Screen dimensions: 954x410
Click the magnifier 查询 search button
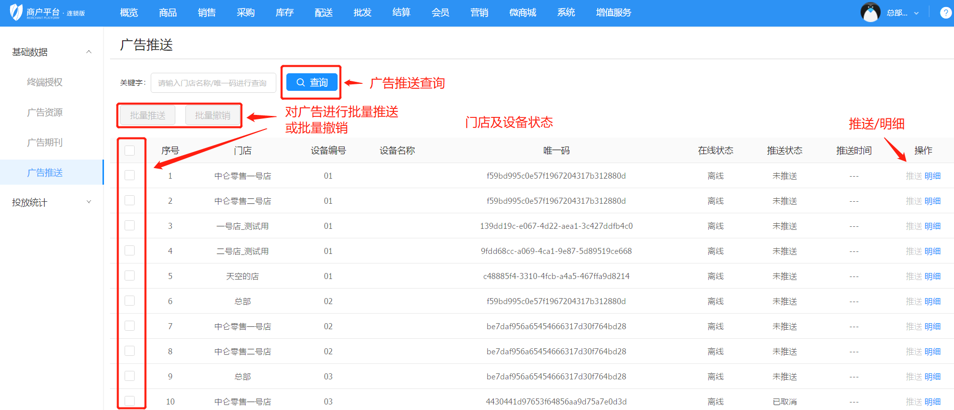(311, 82)
